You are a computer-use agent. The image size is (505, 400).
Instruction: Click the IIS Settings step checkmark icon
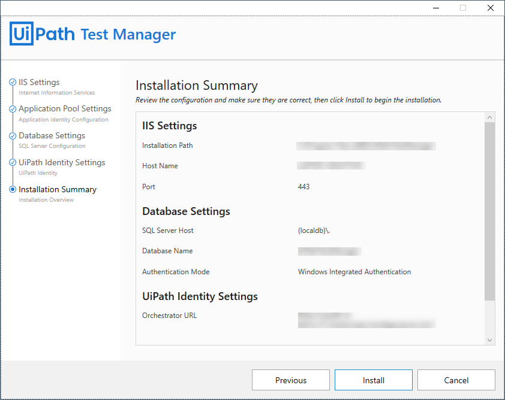[x=13, y=82]
